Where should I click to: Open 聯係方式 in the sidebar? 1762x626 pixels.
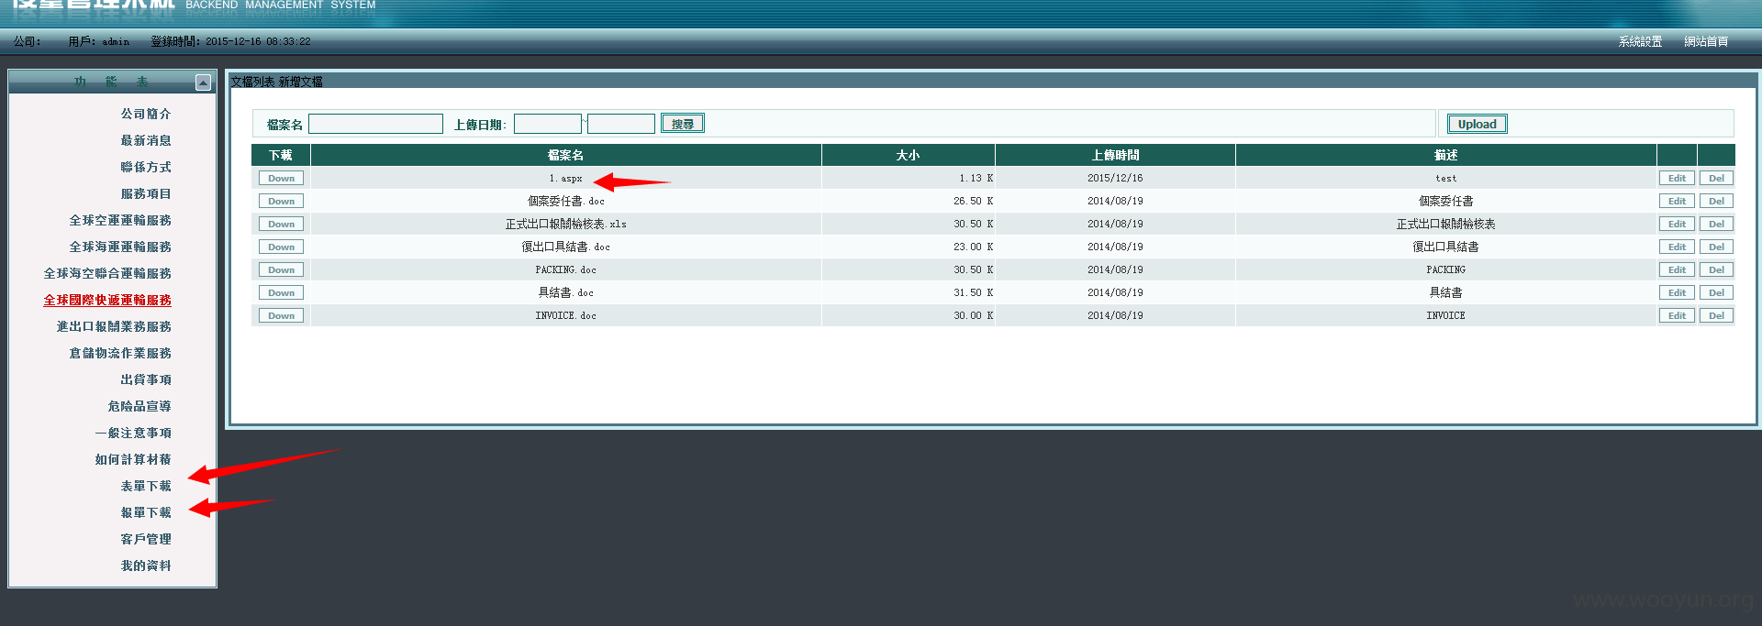click(x=146, y=167)
